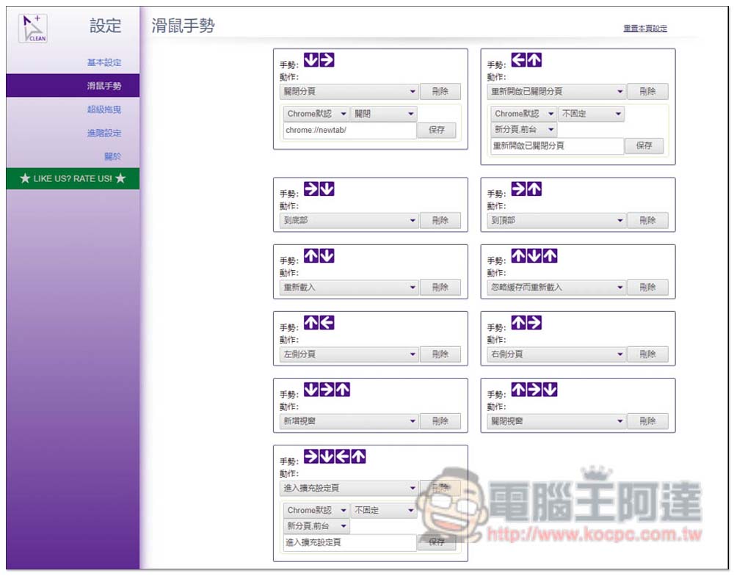Click the up arrow in the 關閉視窗 gesture

tap(519, 390)
